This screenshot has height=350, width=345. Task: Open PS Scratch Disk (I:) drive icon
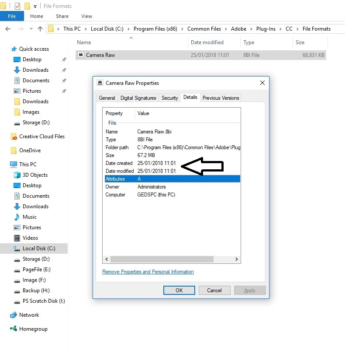click(x=17, y=302)
